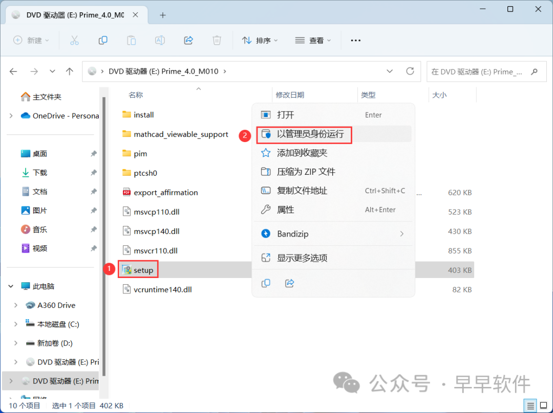Screen dimensions: 553x413
Task: Select the install folder
Action: tap(138, 115)
